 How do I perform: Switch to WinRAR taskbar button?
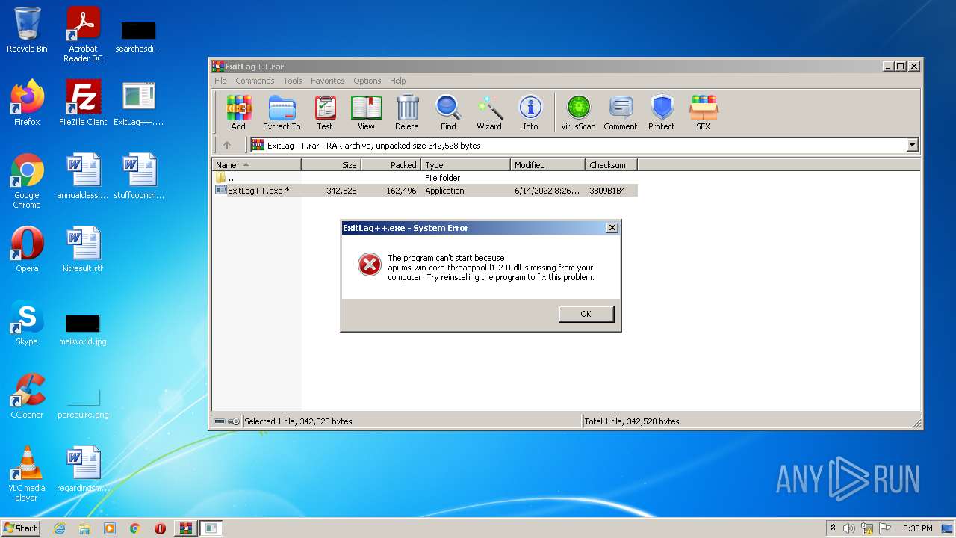point(185,528)
